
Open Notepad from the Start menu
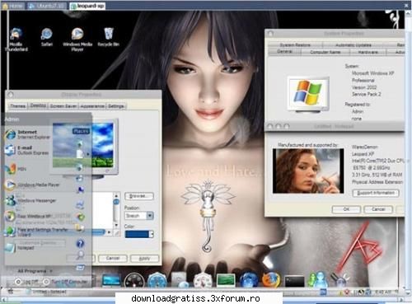tap(20, 247)
